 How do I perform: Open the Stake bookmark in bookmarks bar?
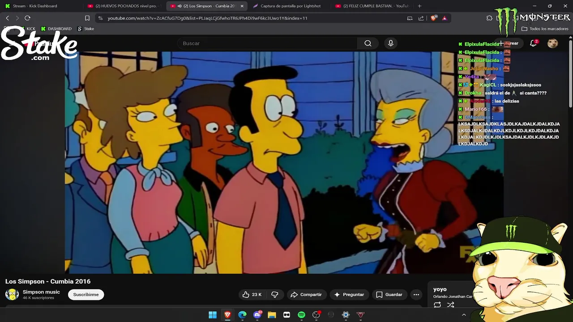86,29
